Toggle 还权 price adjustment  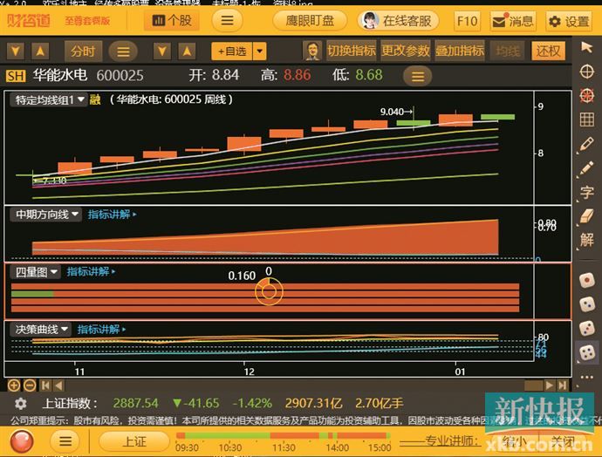548,51
